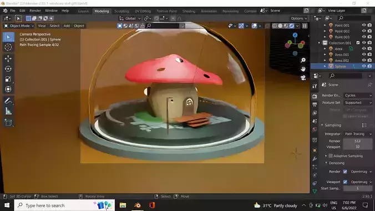Switch to rendered viewport shading
The image size is (375, 211).
(x=292, y=26)
